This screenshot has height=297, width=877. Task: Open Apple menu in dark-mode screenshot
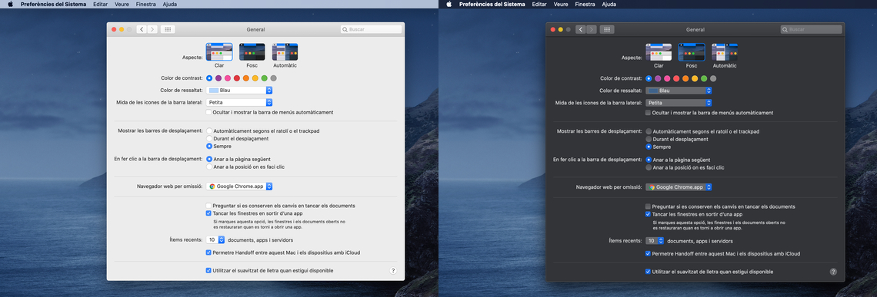tap(449, 4)
